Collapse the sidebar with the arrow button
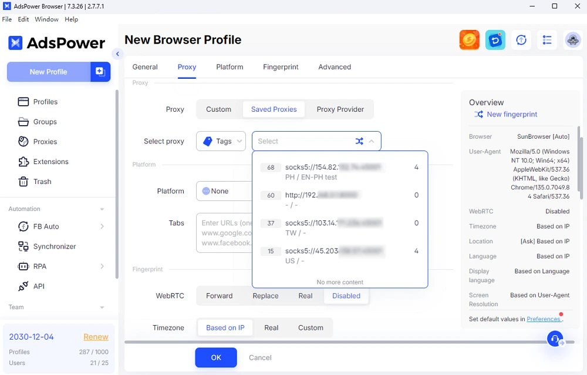Screen dimensions: 587x375 117,54
